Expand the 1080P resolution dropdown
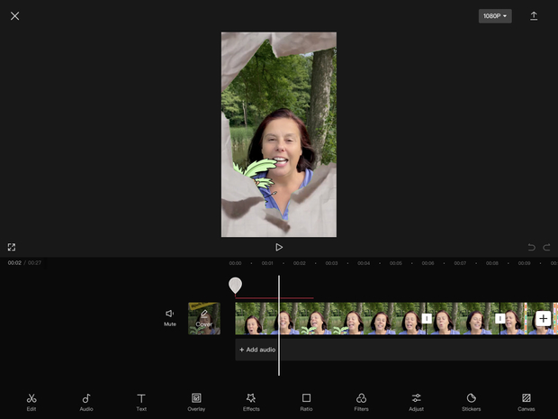The image size is (558, 419). coord(495,16)
